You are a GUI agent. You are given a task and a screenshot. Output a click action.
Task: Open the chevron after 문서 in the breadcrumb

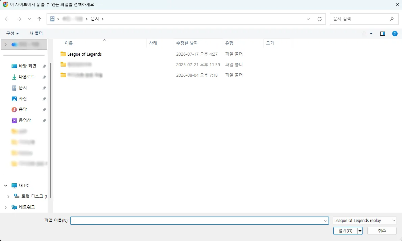[x=103, y=19]
